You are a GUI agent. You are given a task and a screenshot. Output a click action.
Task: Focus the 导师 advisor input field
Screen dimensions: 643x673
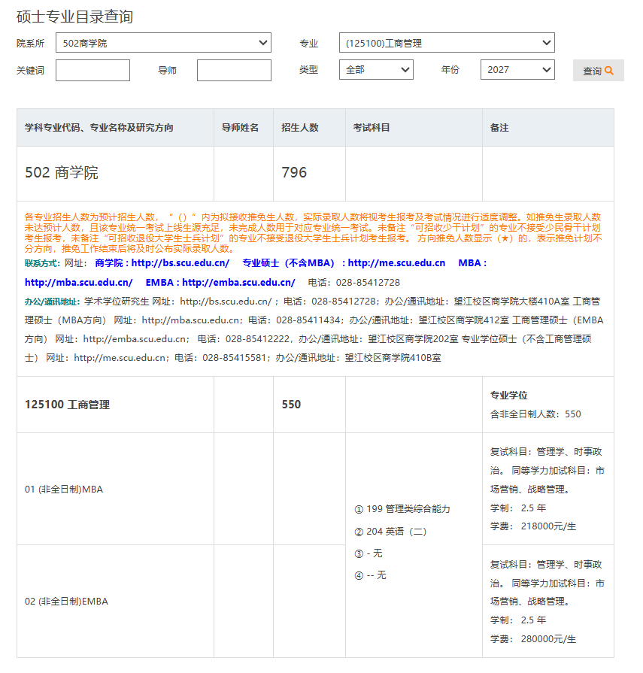point(234,71)
